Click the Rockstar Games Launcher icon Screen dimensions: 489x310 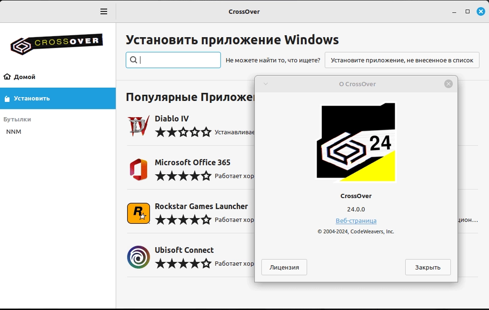pyautogui.click(x=139, y=213)
